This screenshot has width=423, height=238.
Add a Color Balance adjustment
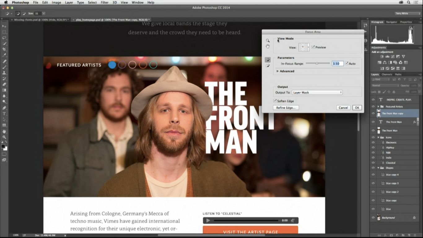[385, 62]
